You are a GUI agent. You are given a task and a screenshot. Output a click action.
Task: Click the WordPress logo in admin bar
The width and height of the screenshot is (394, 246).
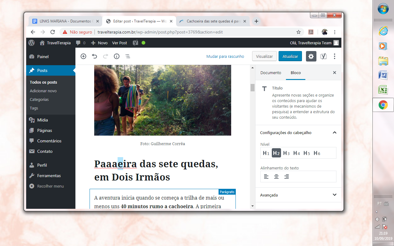point(31,43)
